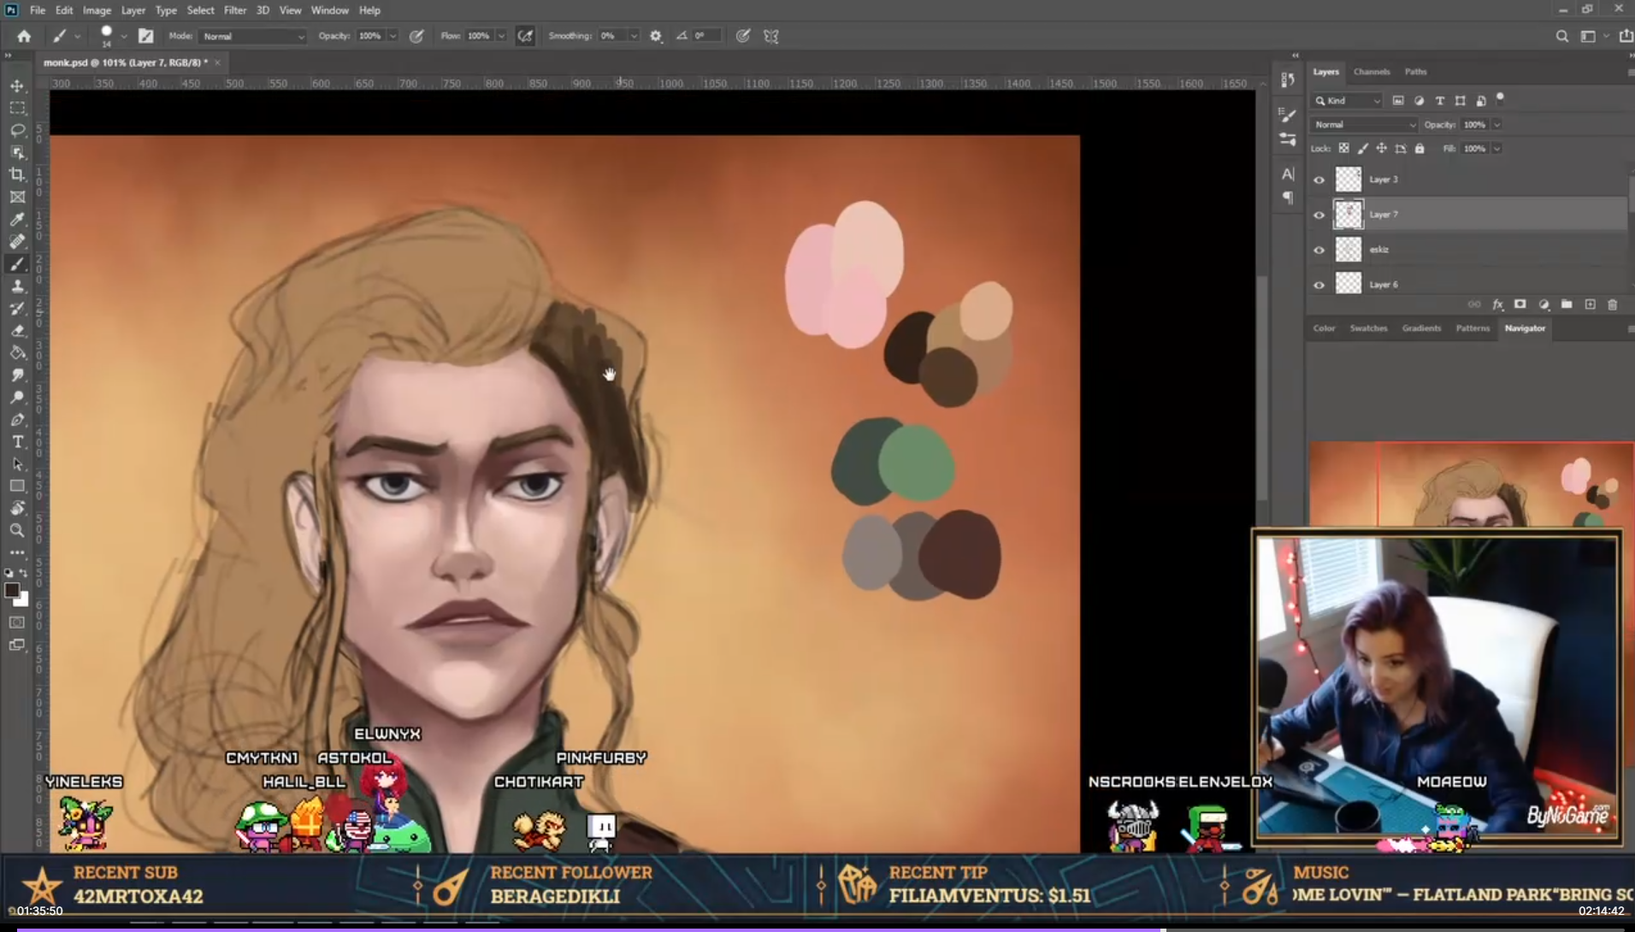Open the Kind filter dropdown
The width and height of the screenshot is (1635, 932).
[1349, 101]
